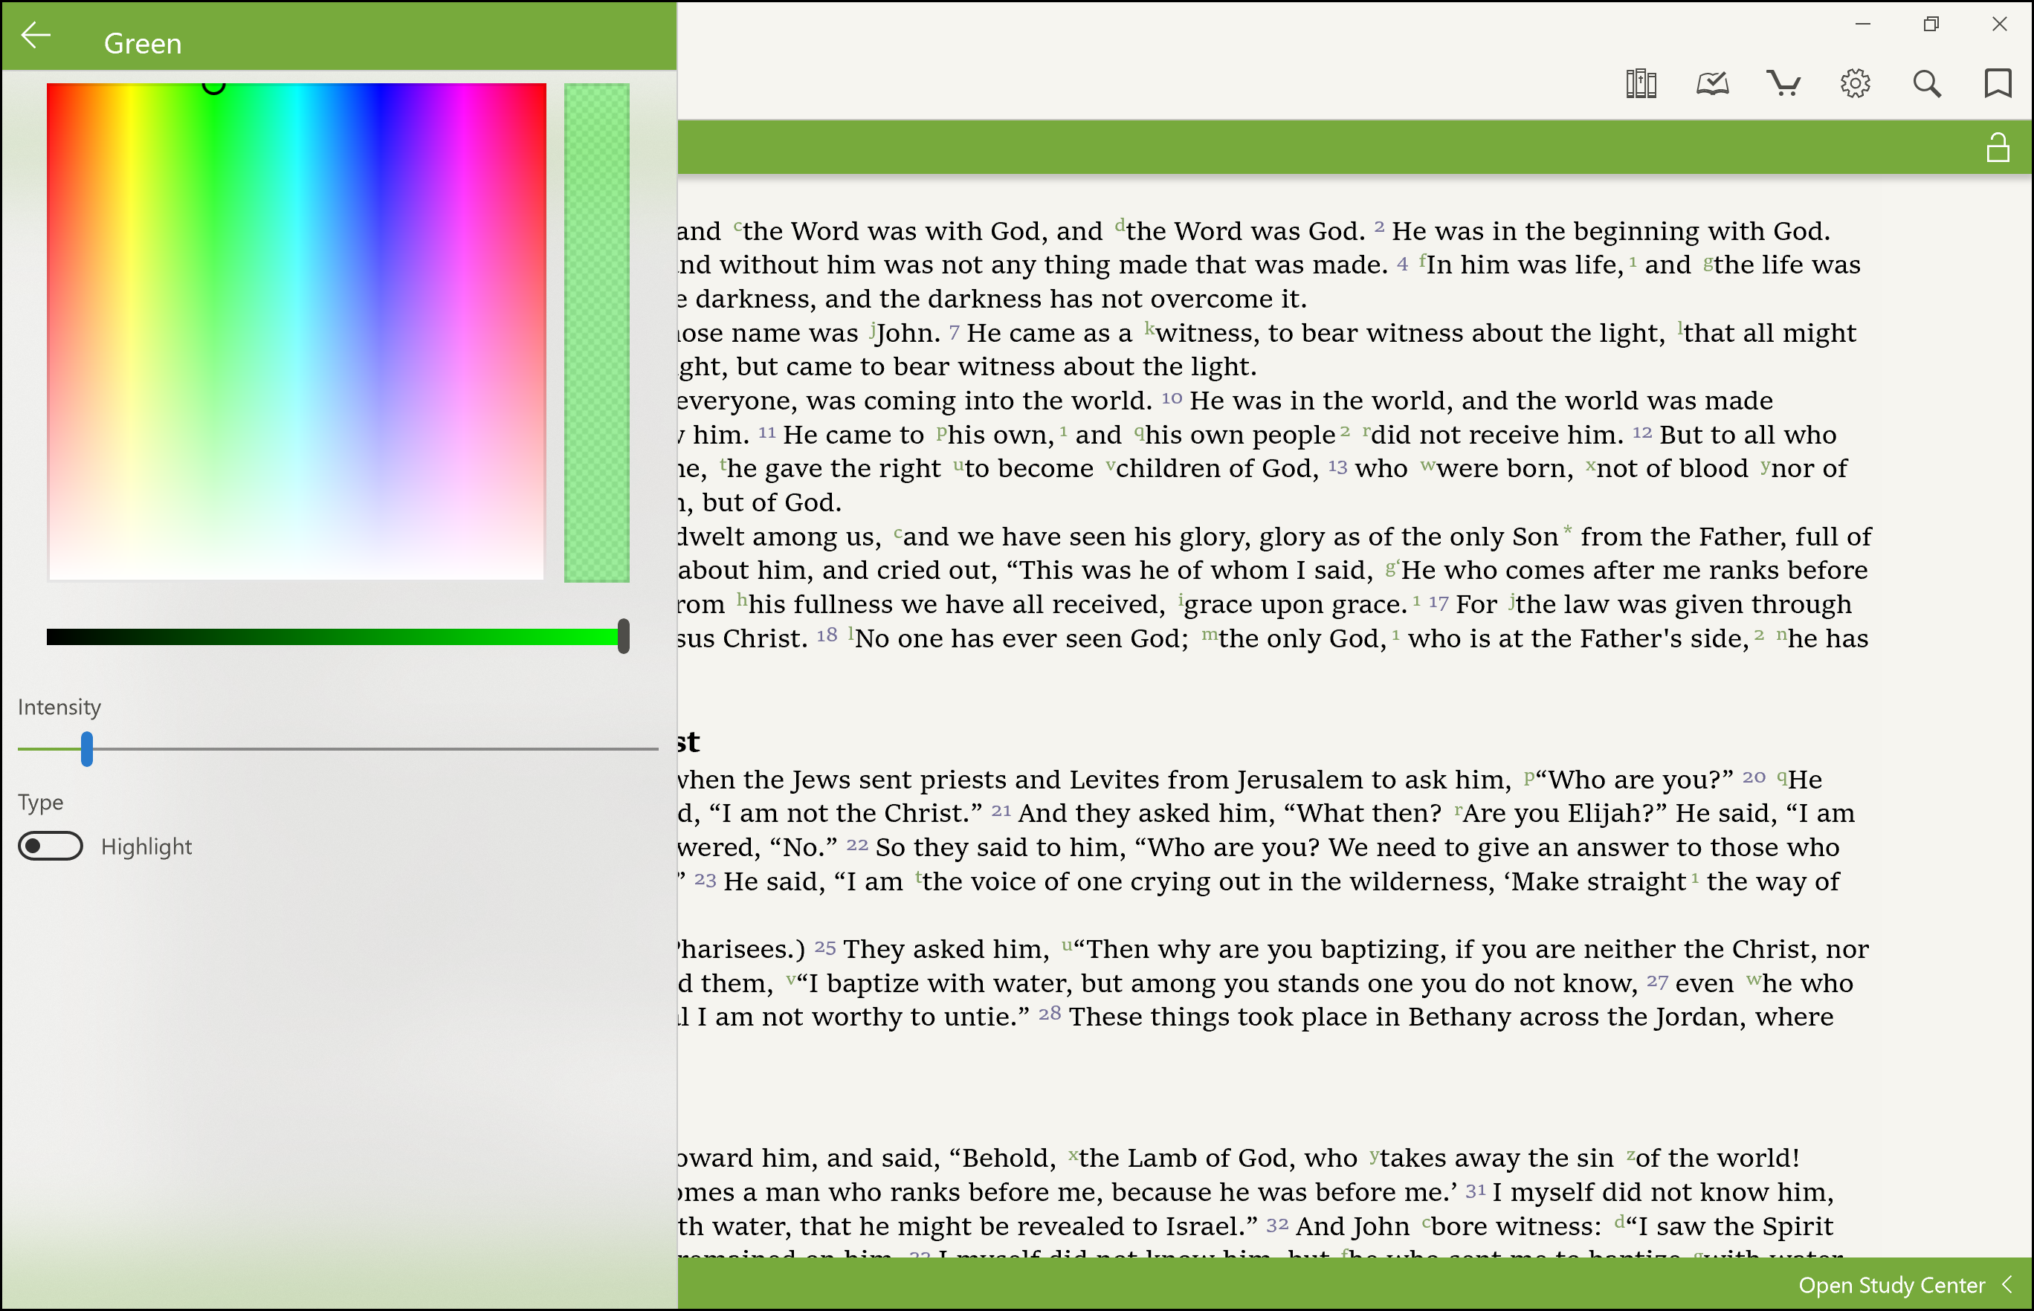Image resolution: width=2034 pixels, height=1311 pixels.
Task: Expand Open Study Center chevron
Action: (2007, 1284)
